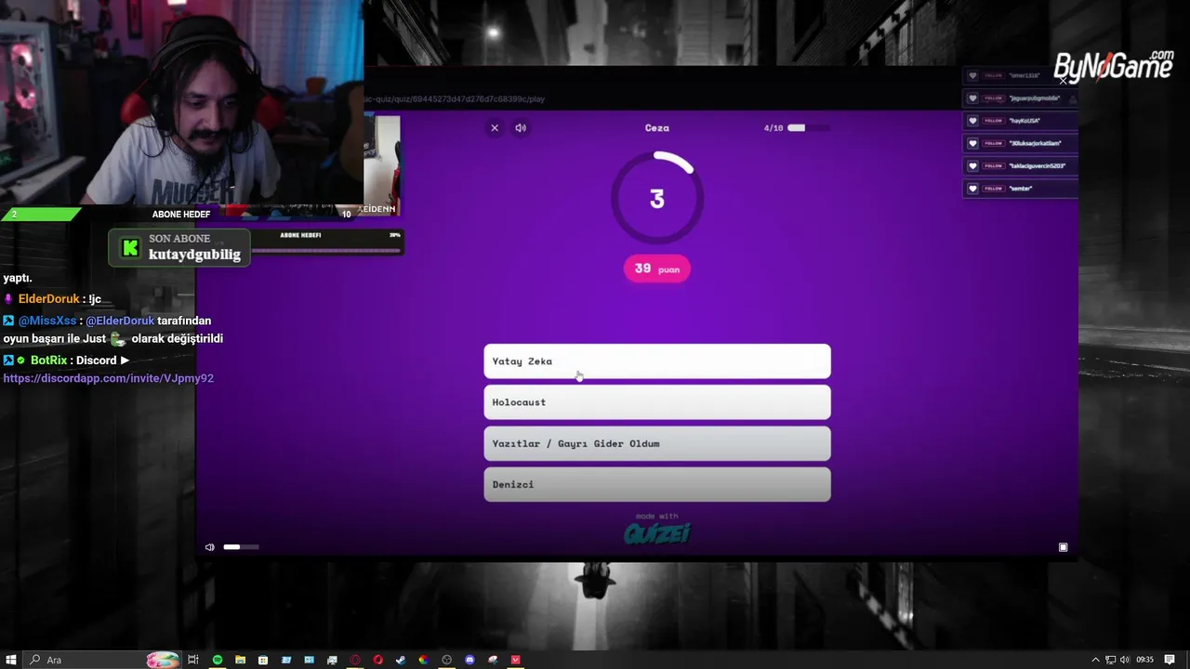1190x669 pixels.
Task: Click the quiz progress bar next to 4/10
Action: point(808,128)
